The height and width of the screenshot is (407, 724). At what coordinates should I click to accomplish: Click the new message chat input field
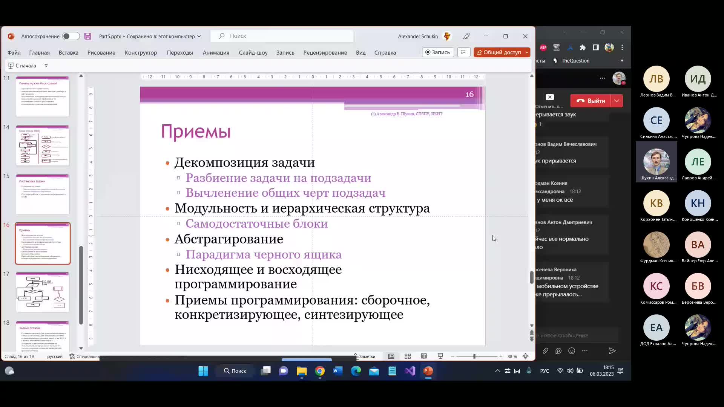coord(577,335)
